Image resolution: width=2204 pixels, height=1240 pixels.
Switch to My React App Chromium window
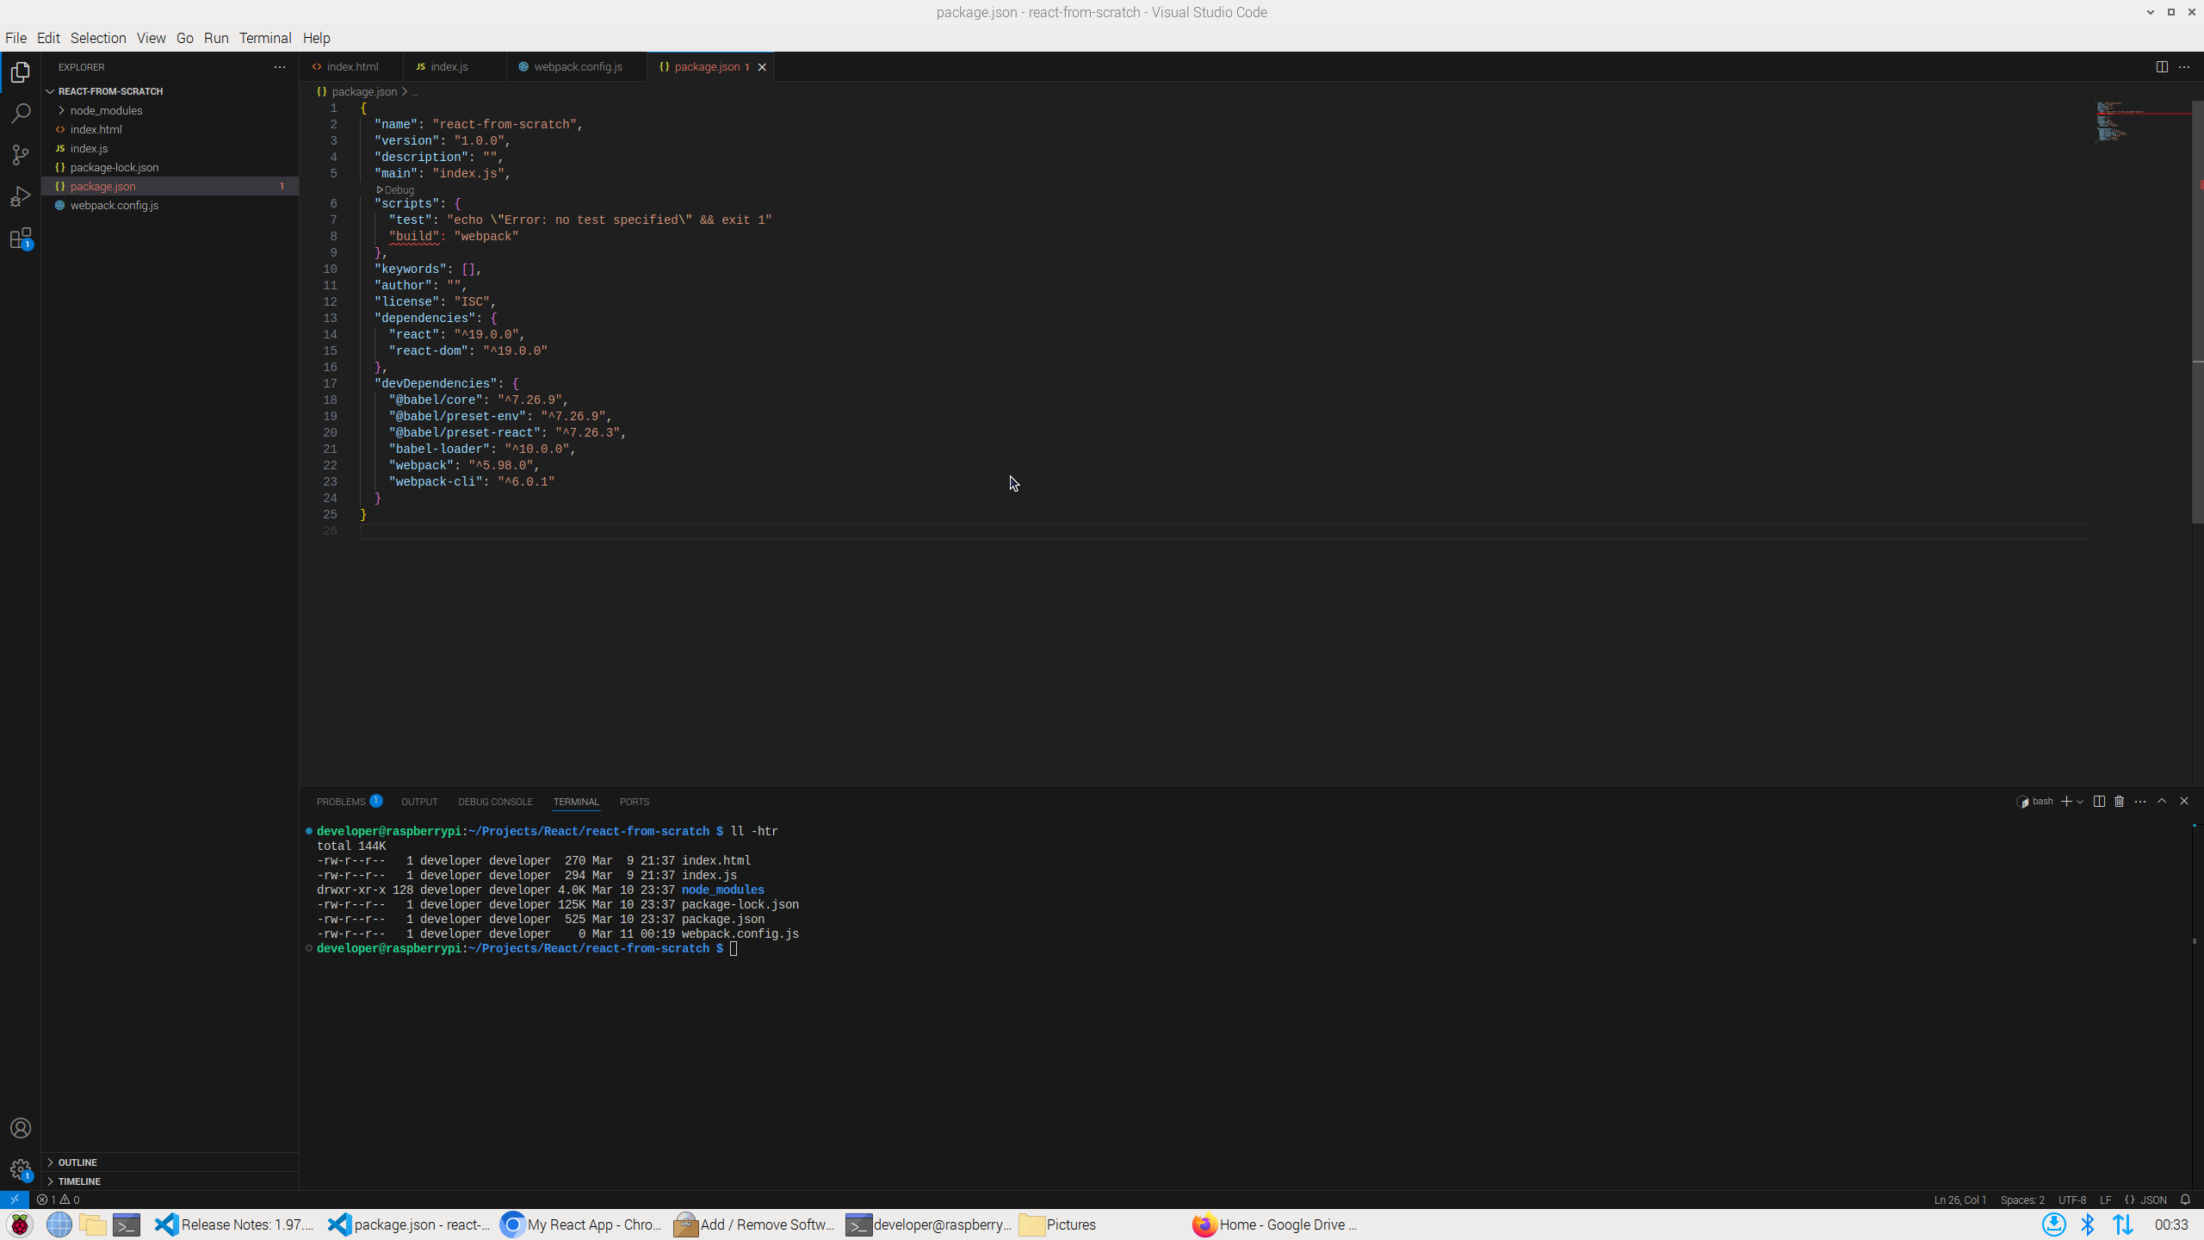[x=583, y=1224]
